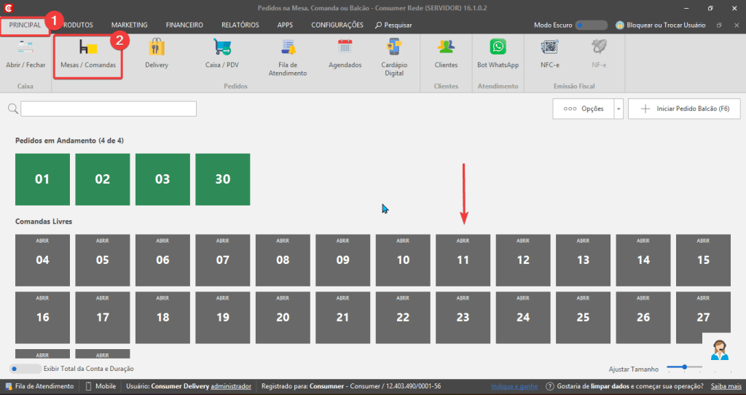This screenshot has height=395, width=746.
Task: Open in-progress order 01
Action: (42, 179)
